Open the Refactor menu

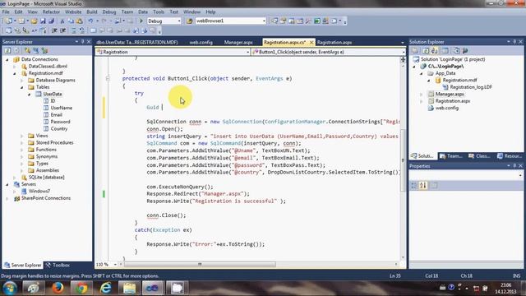[51, 12]
